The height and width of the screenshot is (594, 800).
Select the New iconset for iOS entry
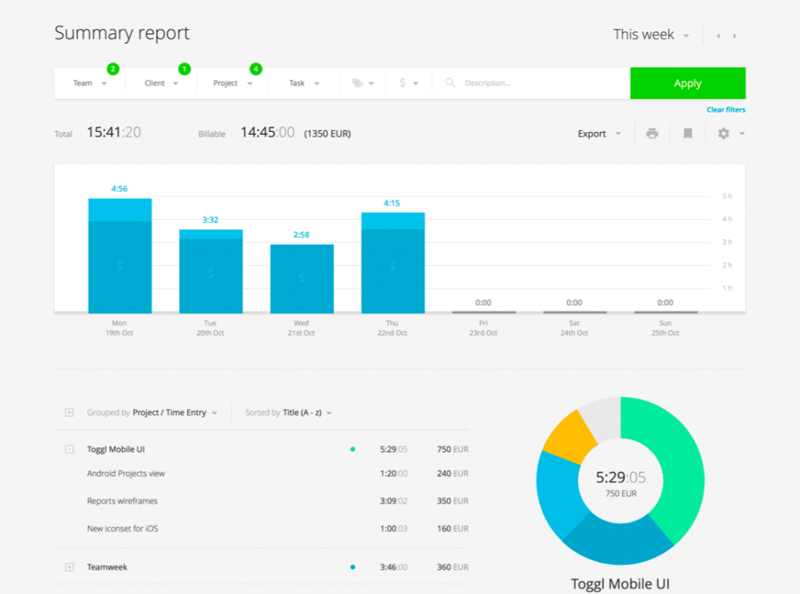pyautogui.click(x=123, y=528)
